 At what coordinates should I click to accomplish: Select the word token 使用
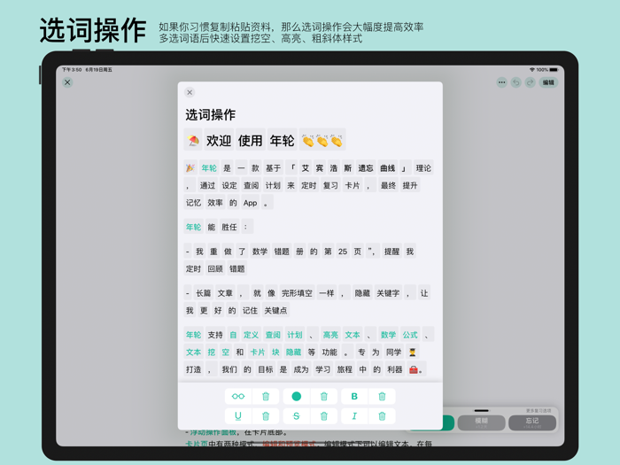[x=251, y=140]
